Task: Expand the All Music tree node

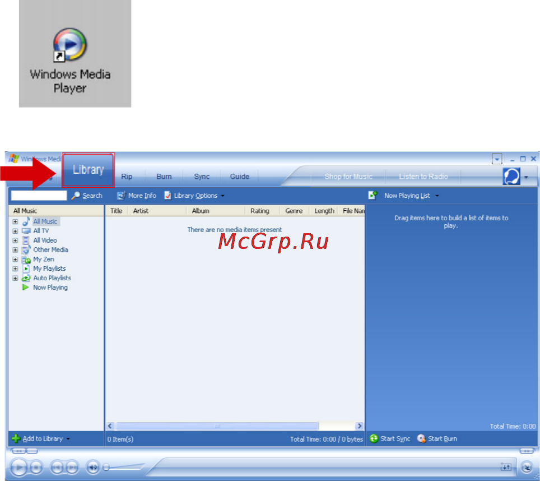Action: tap(15, 221)
